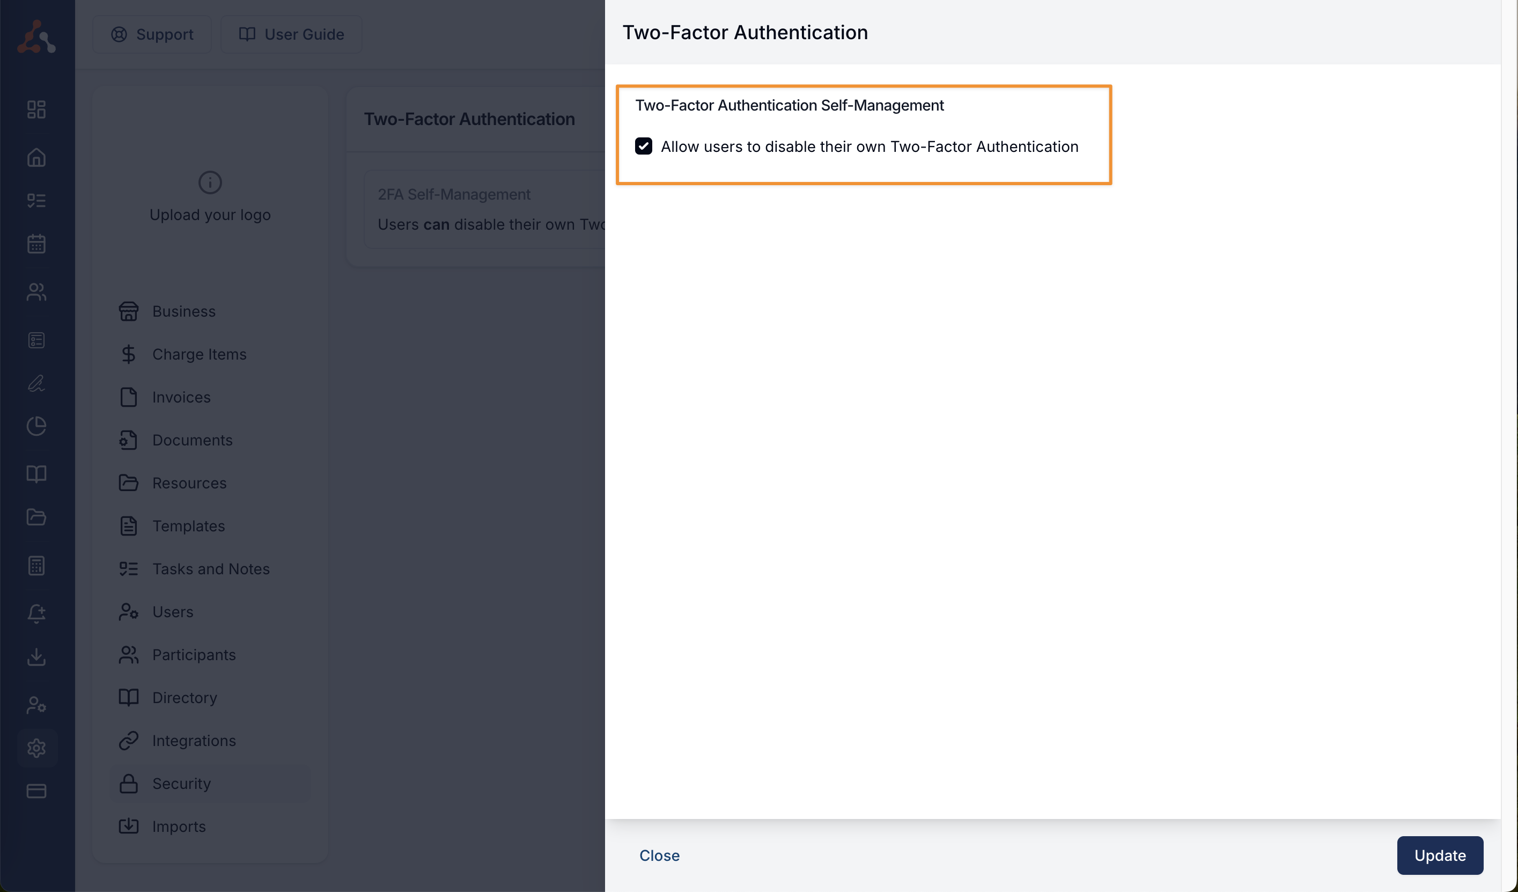1518x892 pixels.
Task: Open the User Guide
Action: (x=292, y=34)
